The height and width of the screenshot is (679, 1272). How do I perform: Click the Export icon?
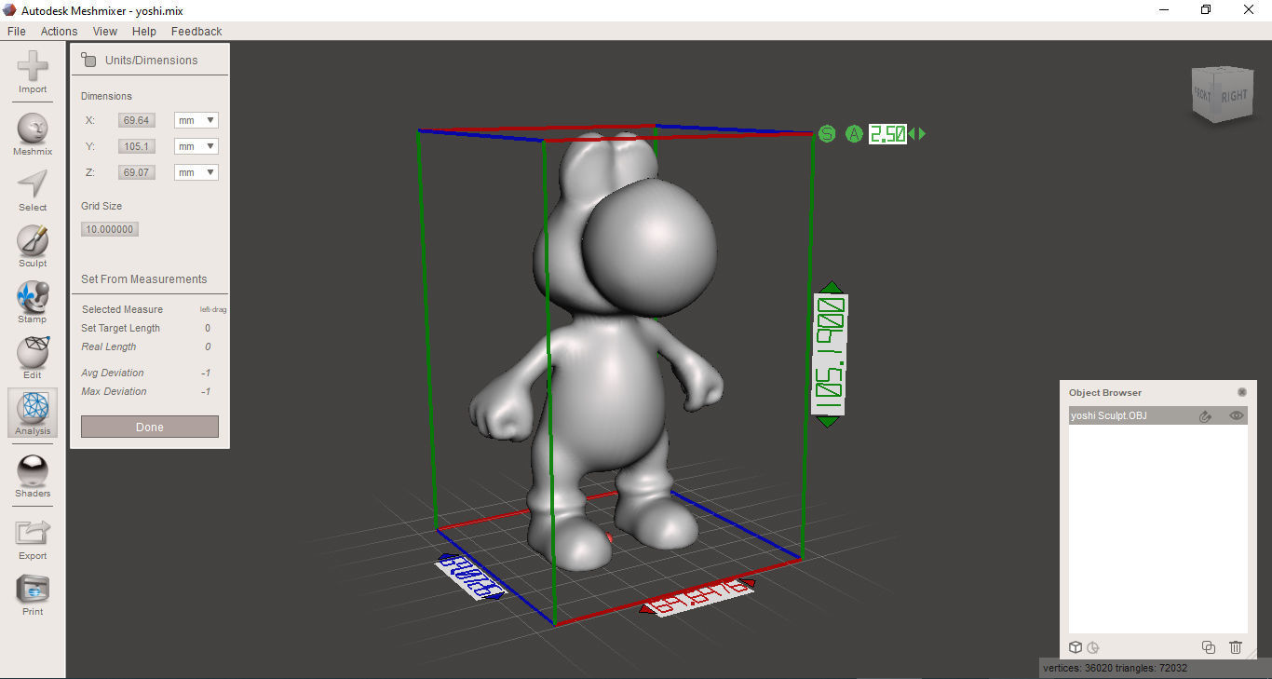point(33,538)
